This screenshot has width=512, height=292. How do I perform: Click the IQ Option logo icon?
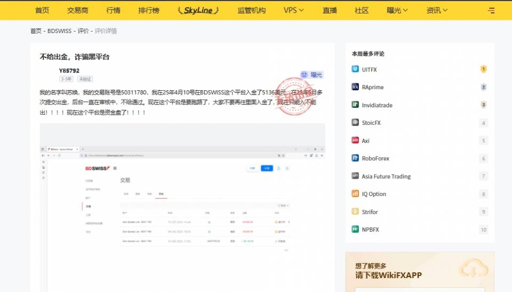[x=355, y=194]
